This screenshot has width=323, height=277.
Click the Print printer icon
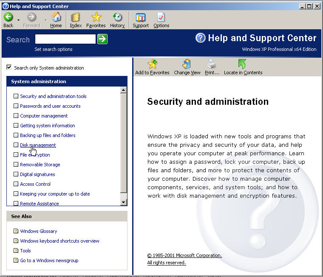coord(212,64)
